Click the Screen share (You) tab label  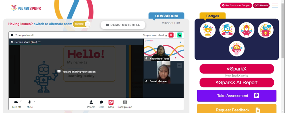[x=26, y=42]
